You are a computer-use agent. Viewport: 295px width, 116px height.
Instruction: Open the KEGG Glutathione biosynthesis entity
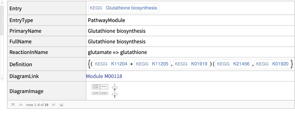[x=123, y=8]
